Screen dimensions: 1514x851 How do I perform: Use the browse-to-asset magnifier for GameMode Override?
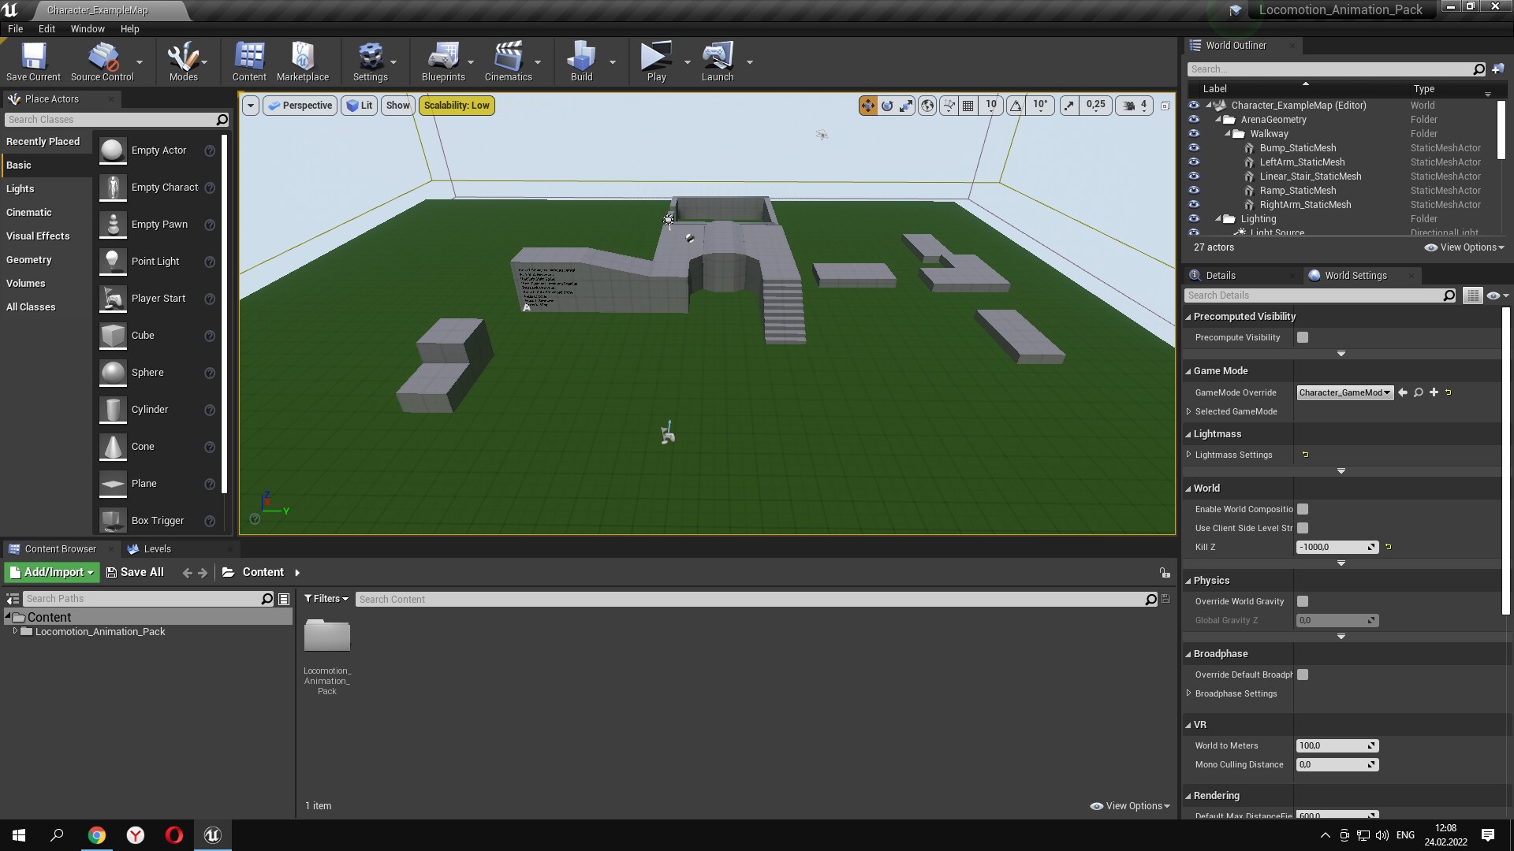pos(1419,392)
